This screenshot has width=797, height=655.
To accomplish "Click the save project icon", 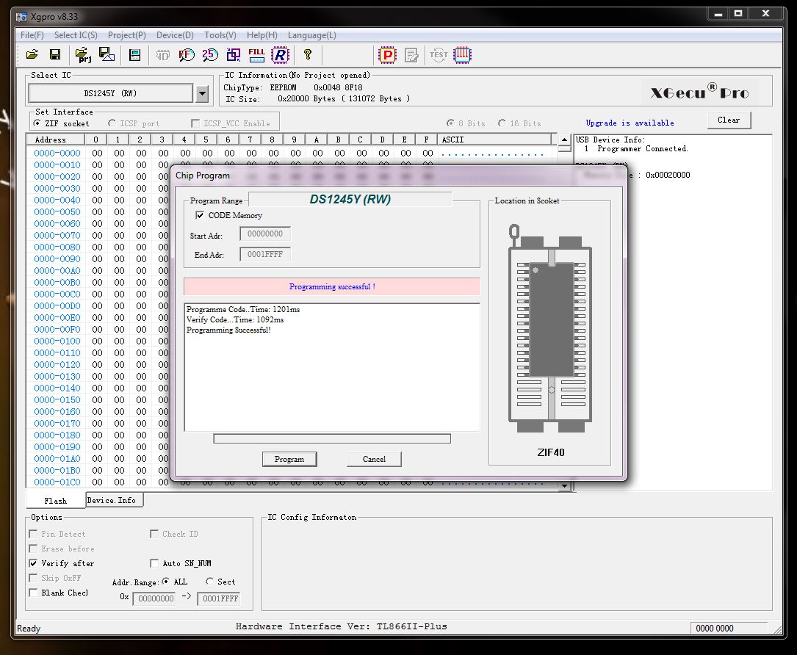I will coord(107,54).
